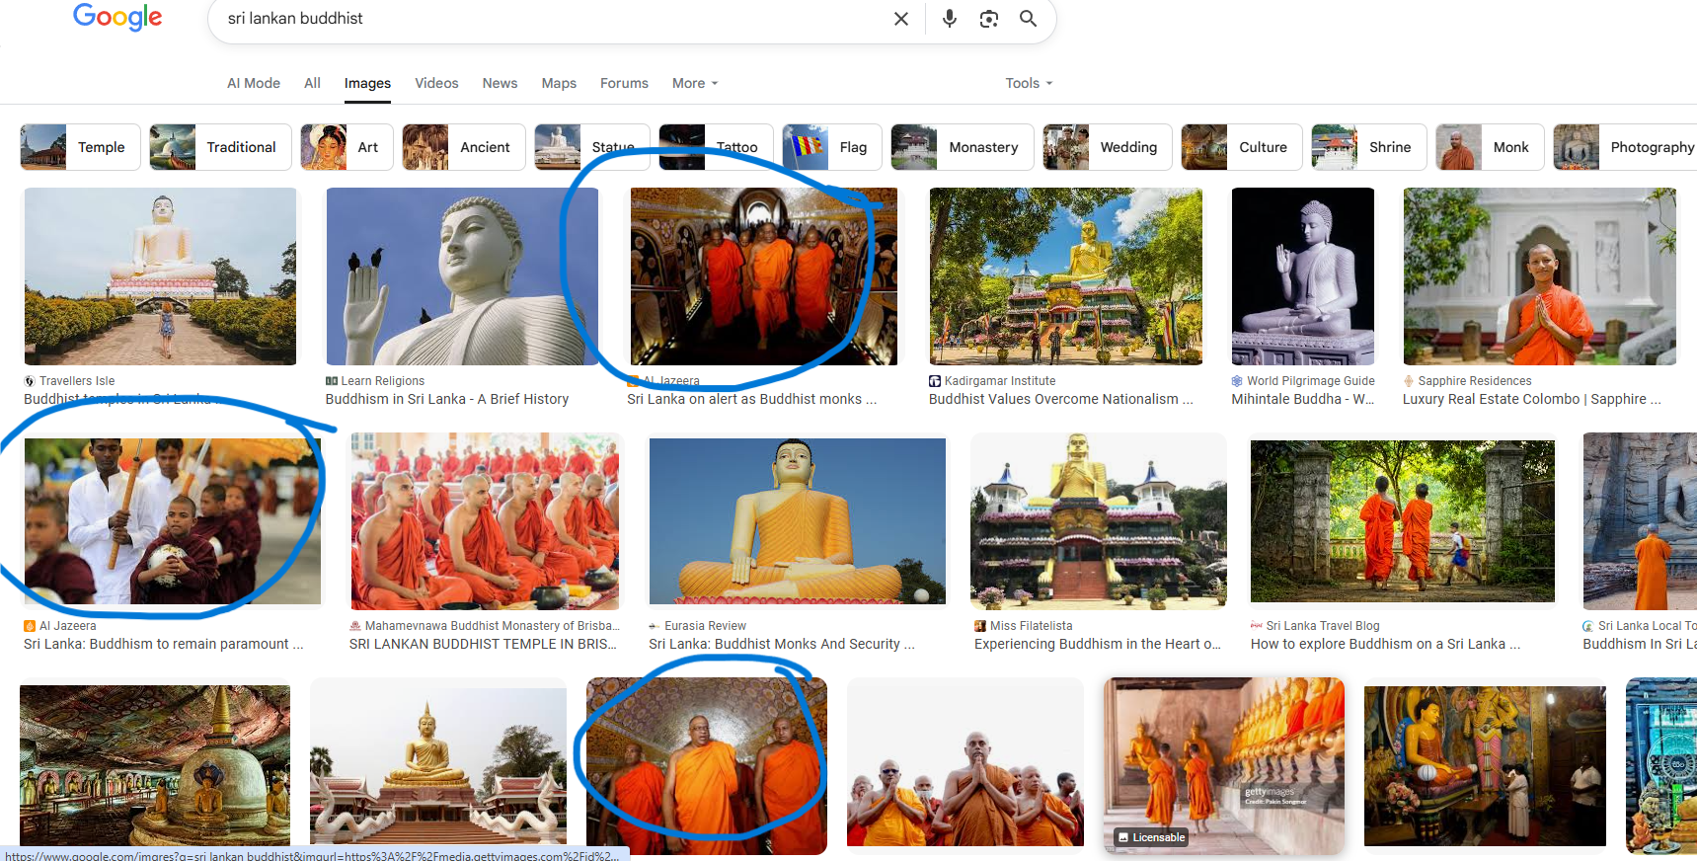
Task: Open Google Lens image search
Action: click(x=988, y=19)
